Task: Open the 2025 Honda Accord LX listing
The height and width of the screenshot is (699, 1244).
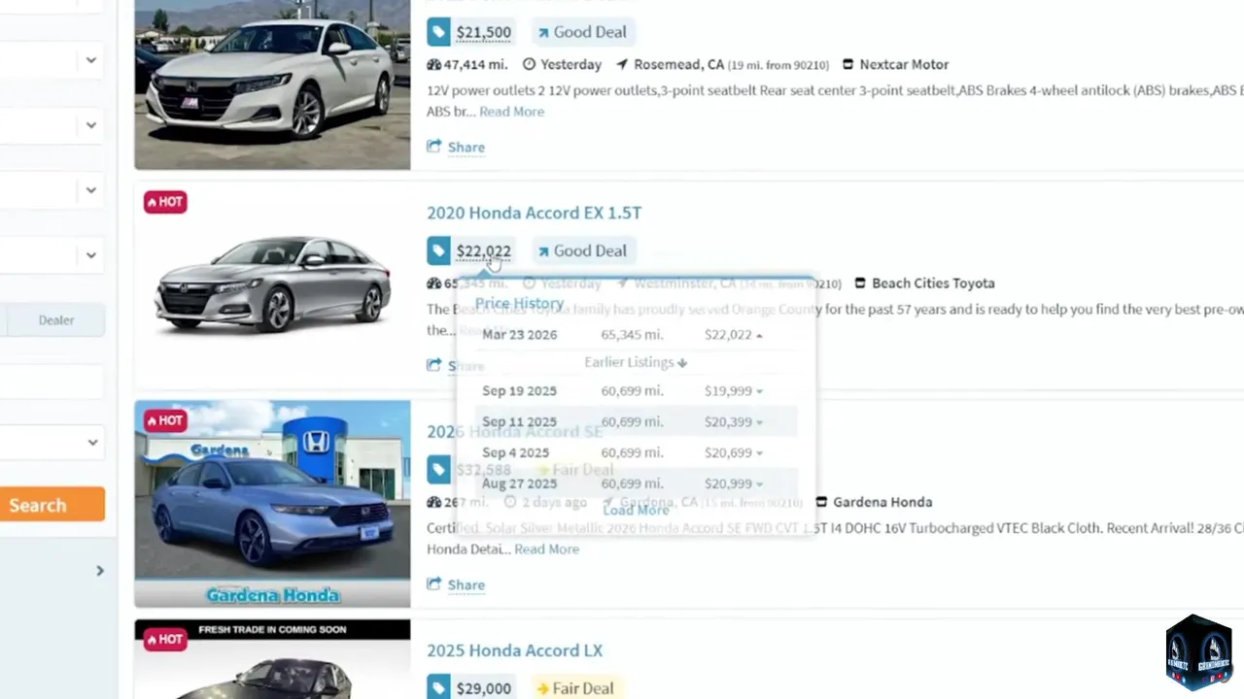Action: coord(514,650)
